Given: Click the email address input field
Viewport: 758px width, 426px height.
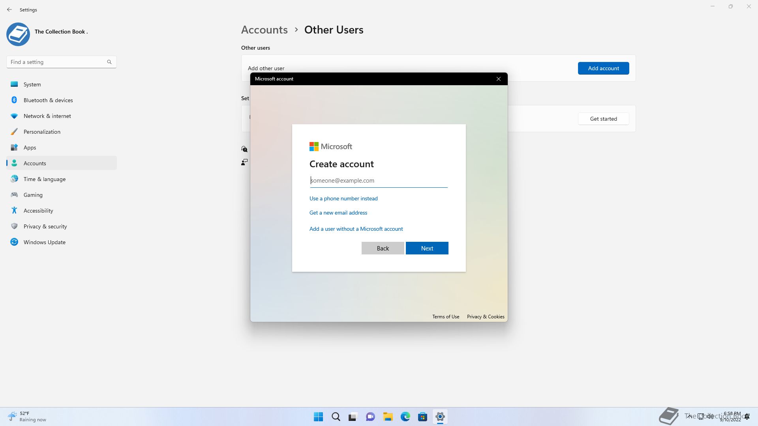Looking at the screenshot, I should pyautogui.click(x=378, y=181).
